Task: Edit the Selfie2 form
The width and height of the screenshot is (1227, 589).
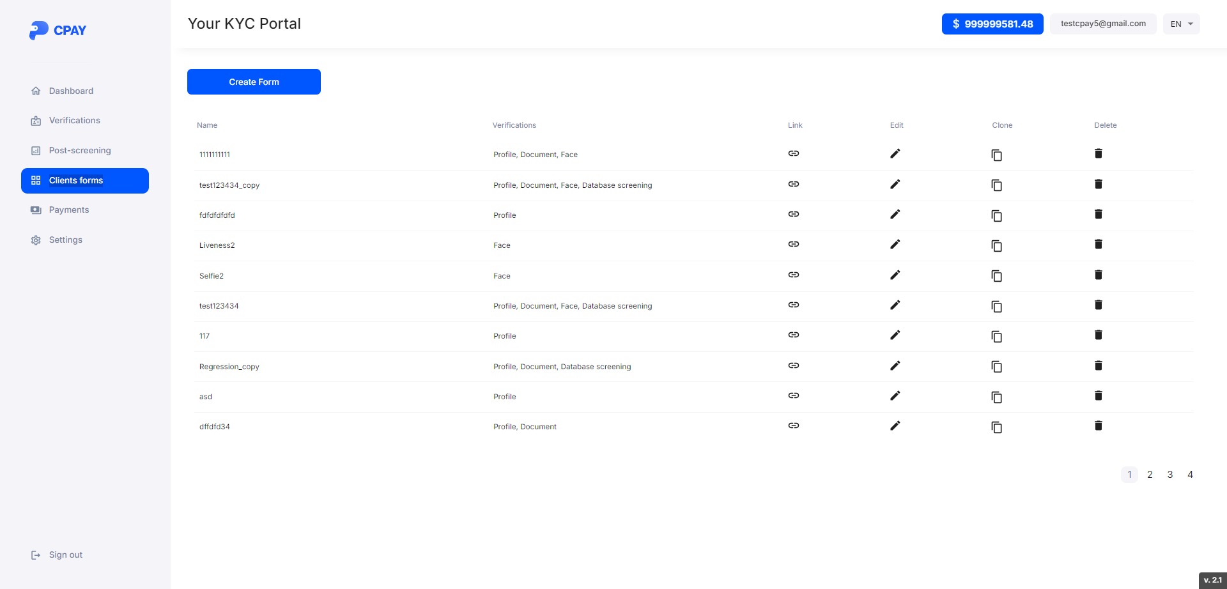Action: pos(895,275)
